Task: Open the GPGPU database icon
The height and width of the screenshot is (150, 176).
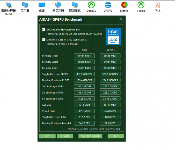Action: coord(108,7)
